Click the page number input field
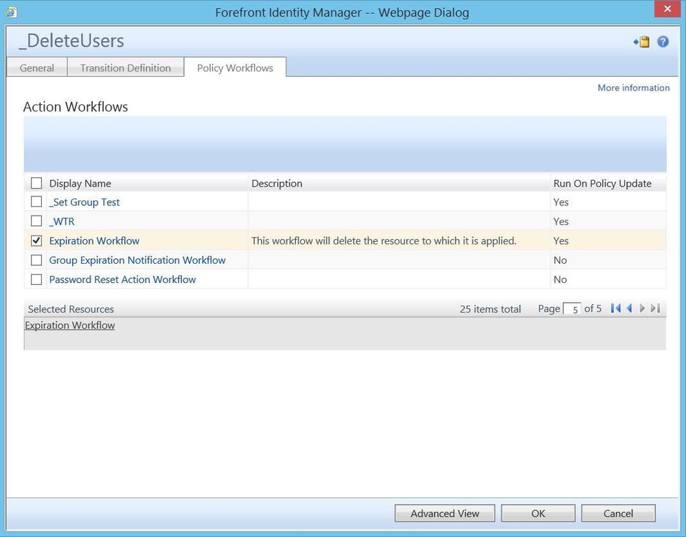686x537 pixels. click(x=572, y=308)
